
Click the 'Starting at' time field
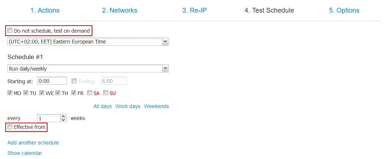52,81
